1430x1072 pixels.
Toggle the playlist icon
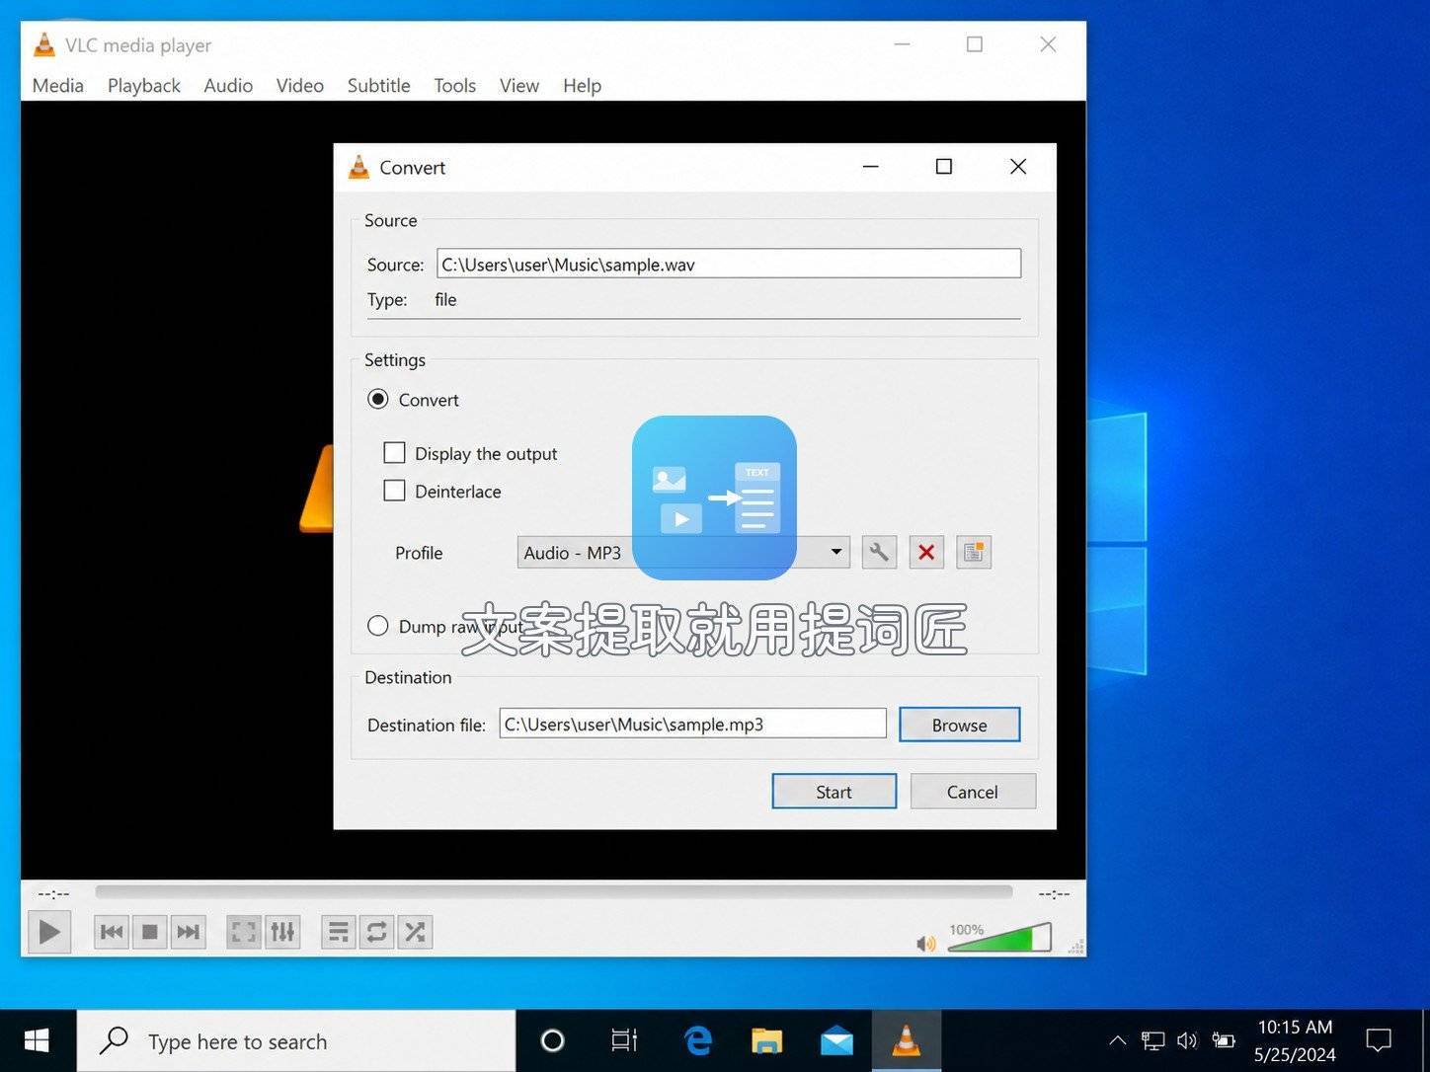[338, 932]
